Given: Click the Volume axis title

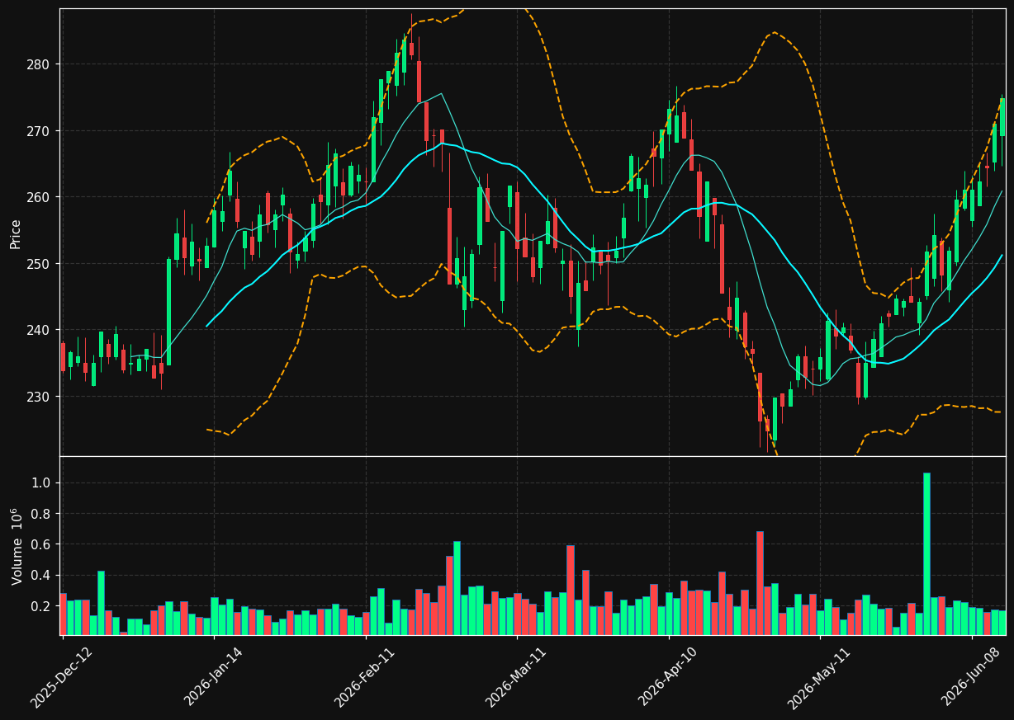Looking at the screenshot, I should coord(17,546).
